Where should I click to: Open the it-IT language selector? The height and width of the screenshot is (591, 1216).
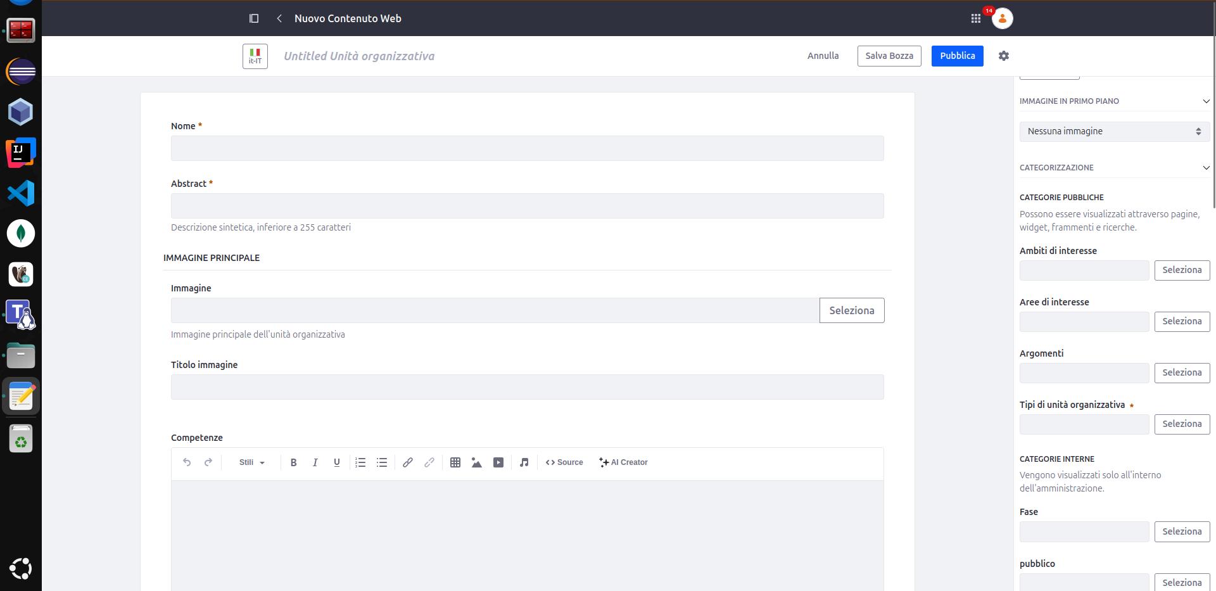click(255, 56)
